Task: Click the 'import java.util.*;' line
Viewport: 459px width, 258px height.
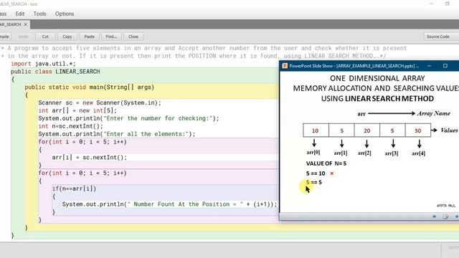Action: (x=43, y=64)
